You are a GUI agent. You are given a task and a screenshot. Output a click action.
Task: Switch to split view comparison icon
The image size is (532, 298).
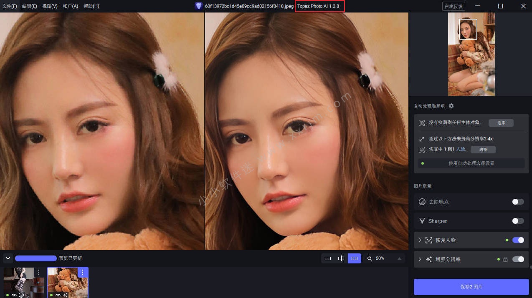(x=341, y=258)
